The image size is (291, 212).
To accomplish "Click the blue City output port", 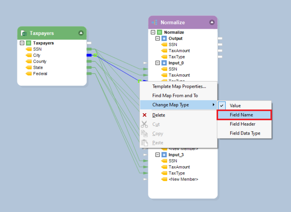I will point(89,55).
